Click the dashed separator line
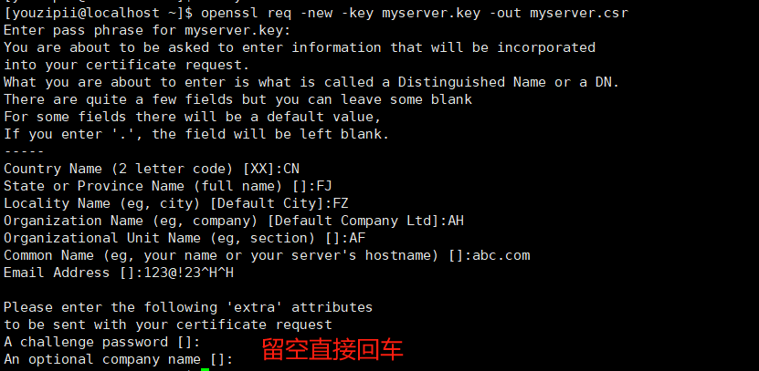The width and height of the screenshot is (759, 371). tap(24, 151)
